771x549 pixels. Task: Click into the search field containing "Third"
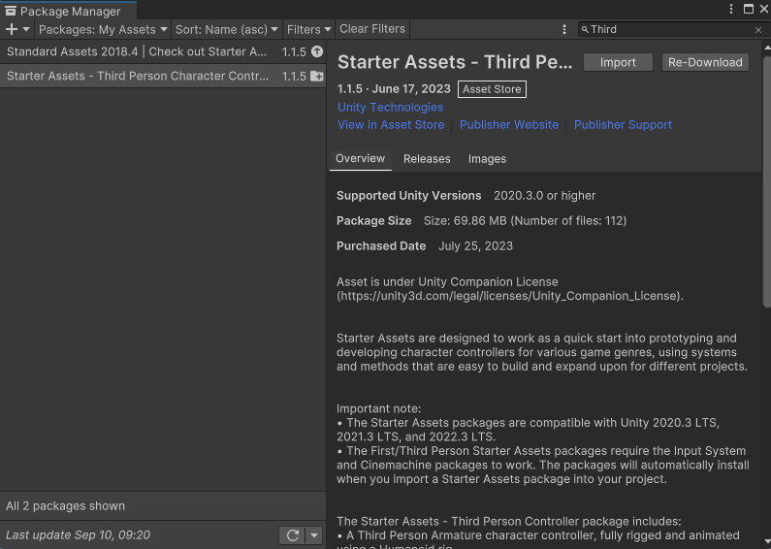pos(669,30)
